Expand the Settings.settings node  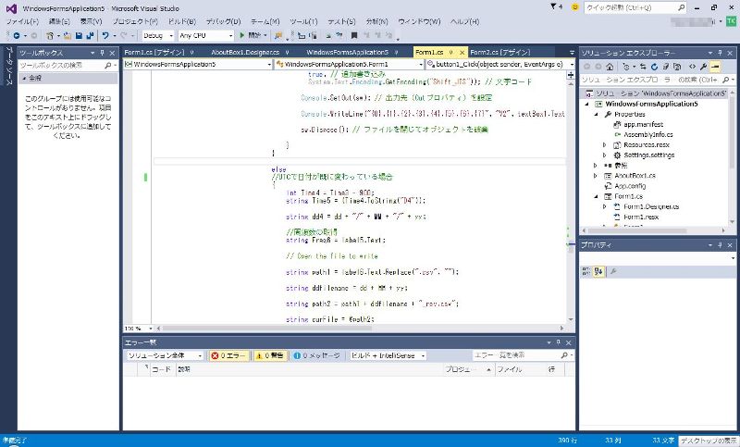(x=605, y=155)
